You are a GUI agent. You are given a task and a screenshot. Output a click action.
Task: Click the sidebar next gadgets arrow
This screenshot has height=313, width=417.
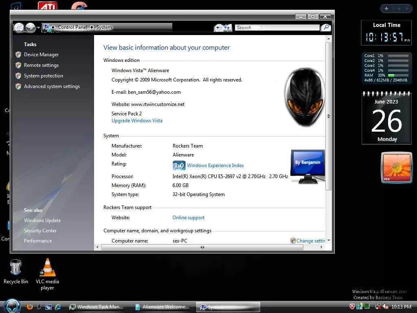point(407,9)
